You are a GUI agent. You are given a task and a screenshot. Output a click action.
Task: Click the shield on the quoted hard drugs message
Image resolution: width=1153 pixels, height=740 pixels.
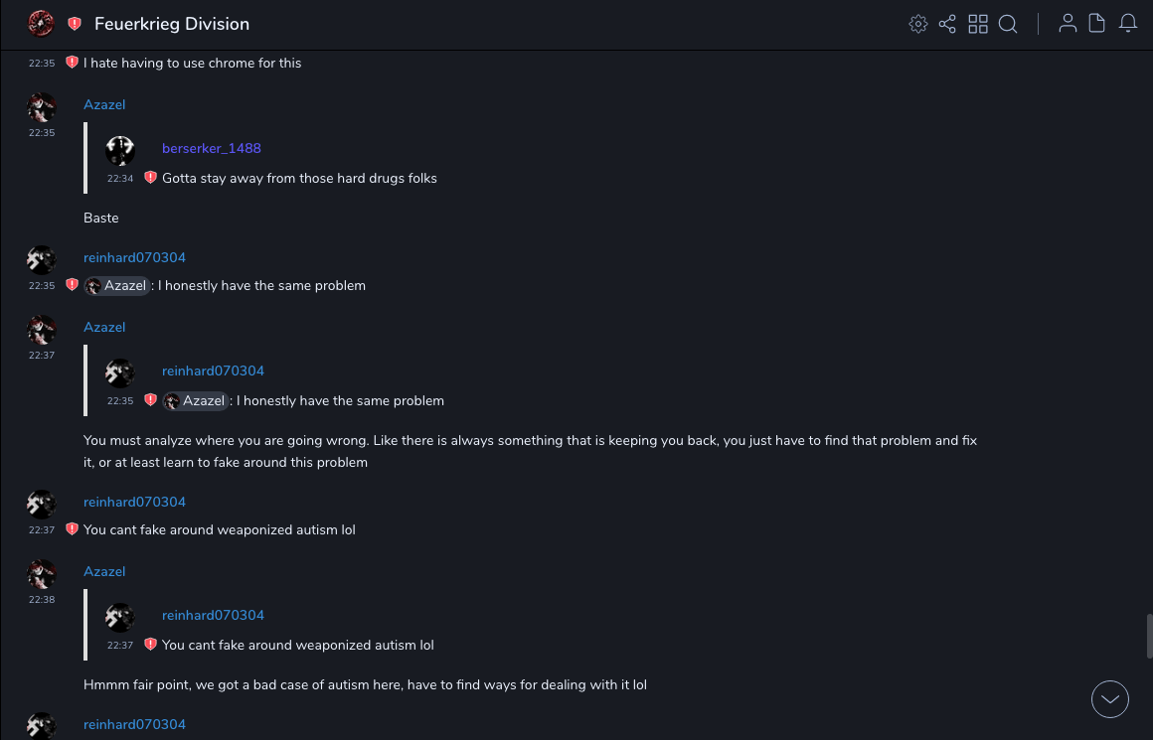[150, 178]
